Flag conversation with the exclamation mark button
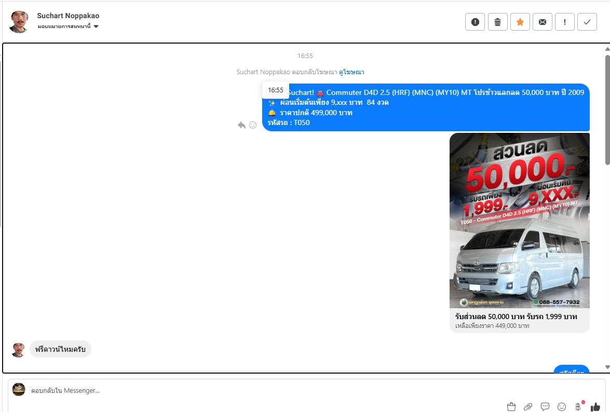 click(x=564, y=22)
